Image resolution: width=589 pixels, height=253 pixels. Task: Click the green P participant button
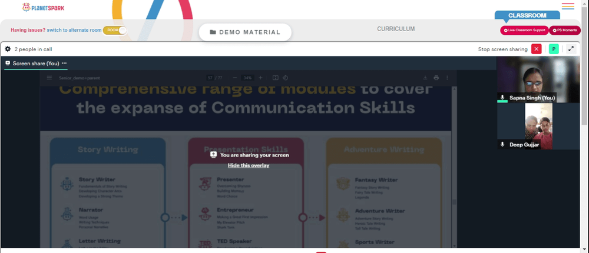554,49
